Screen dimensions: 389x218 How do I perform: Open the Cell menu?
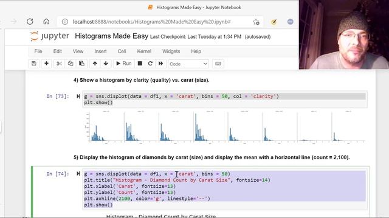(x=122, y=51)
